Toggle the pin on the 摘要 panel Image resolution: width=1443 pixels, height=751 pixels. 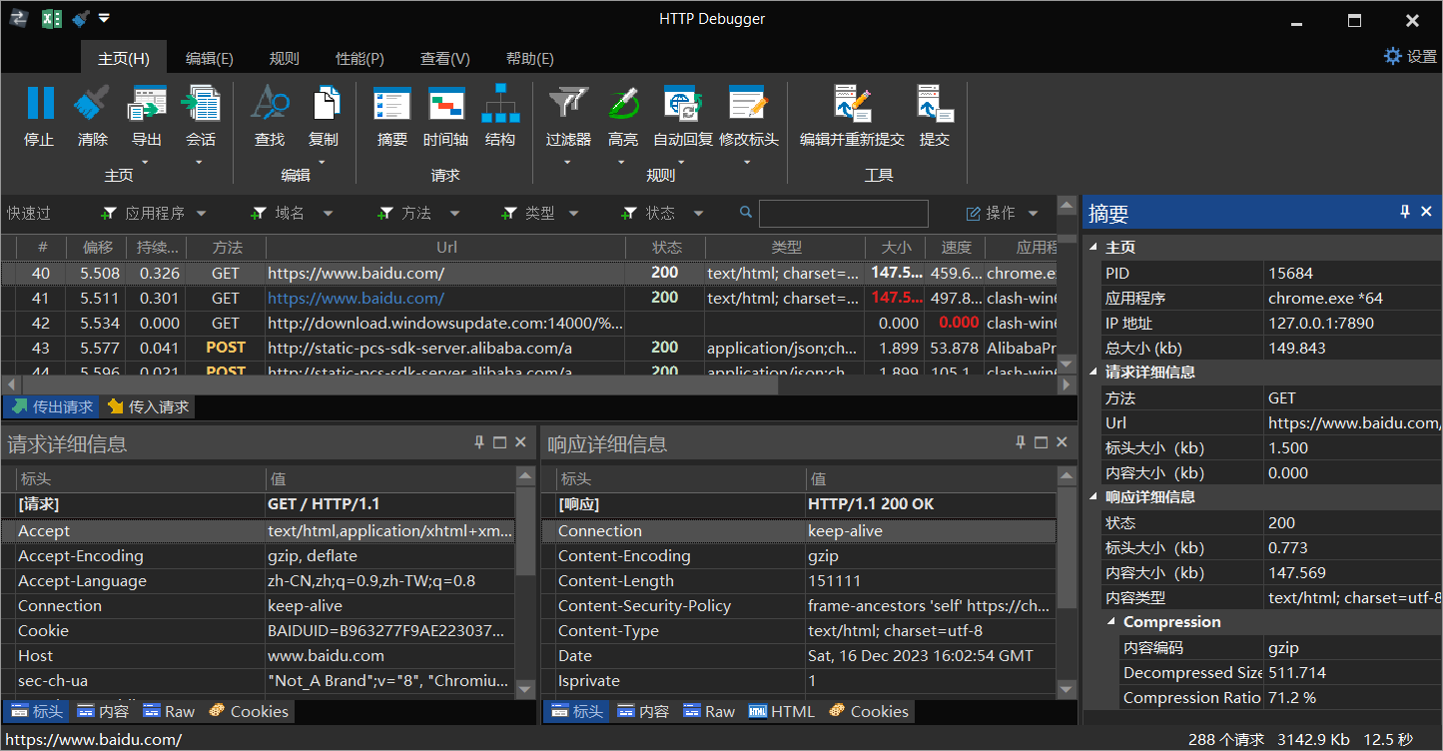click(x=1406, y=212)
